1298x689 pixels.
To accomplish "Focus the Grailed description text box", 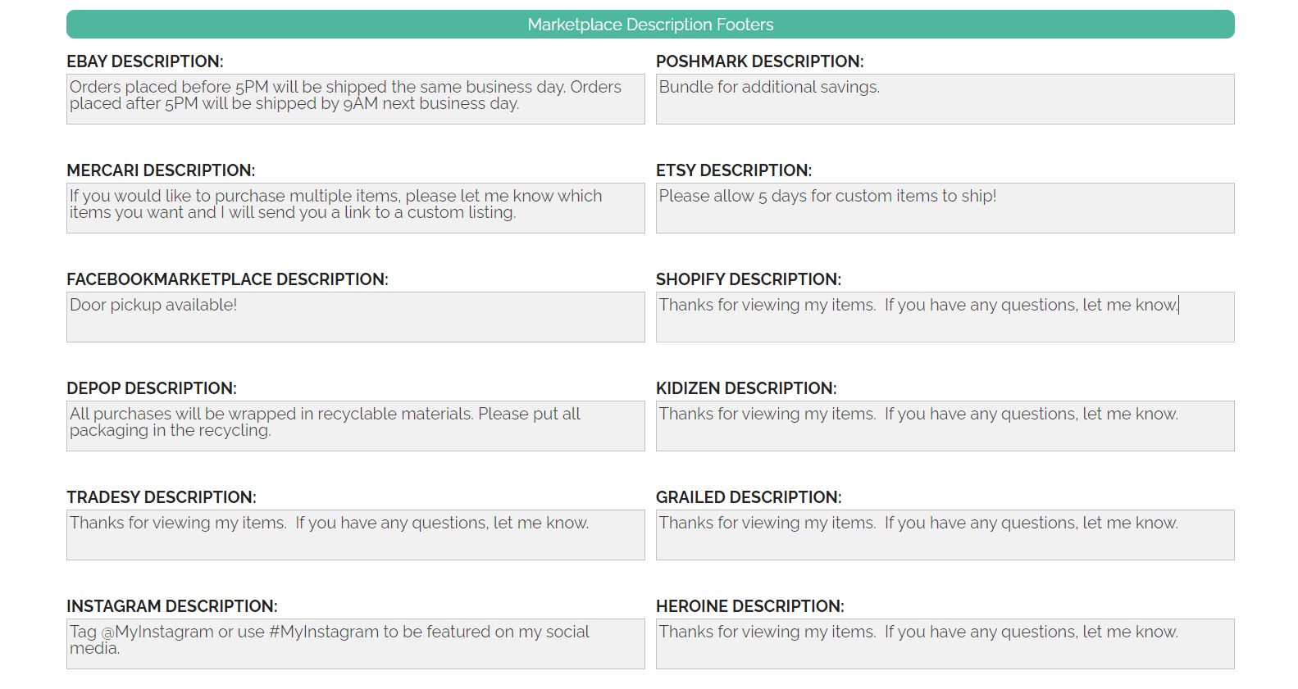I will [945, 535].
